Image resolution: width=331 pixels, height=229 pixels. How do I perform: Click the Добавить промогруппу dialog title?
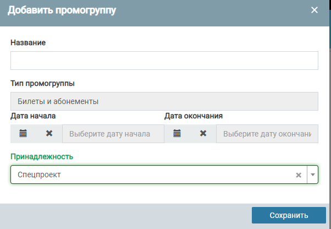(x=62, y=10)
